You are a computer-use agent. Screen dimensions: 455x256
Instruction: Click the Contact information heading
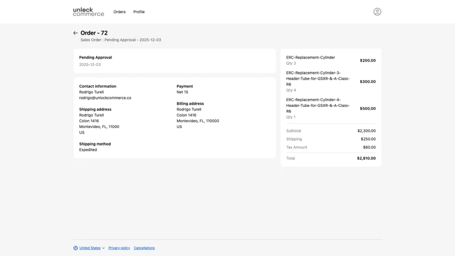(x=97, y=86)
